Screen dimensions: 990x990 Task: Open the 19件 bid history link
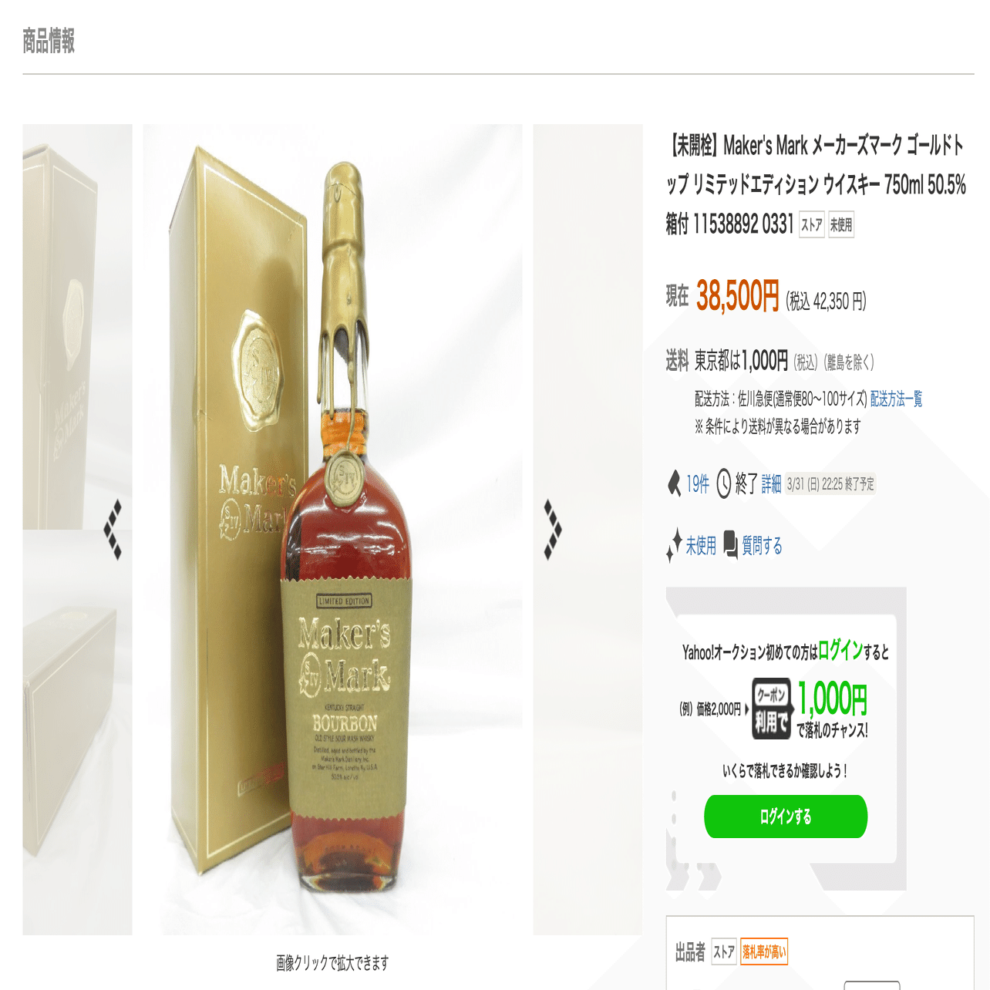pos(698,484)
